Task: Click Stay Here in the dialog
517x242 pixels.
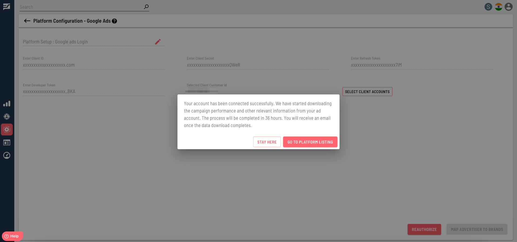Action: coord(267,142)
